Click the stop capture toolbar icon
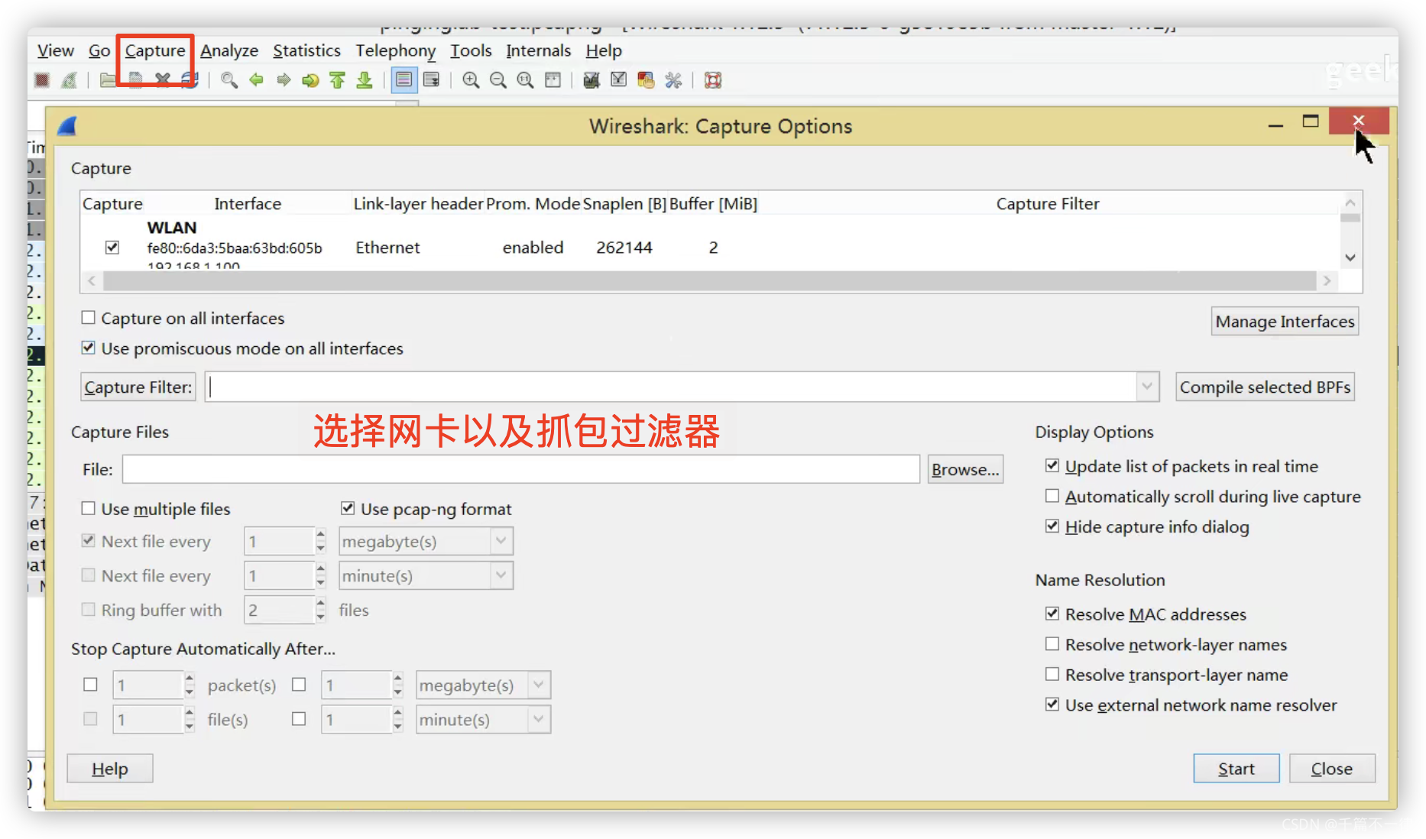Screen dimensions: 1426x839 pos(42,80)
